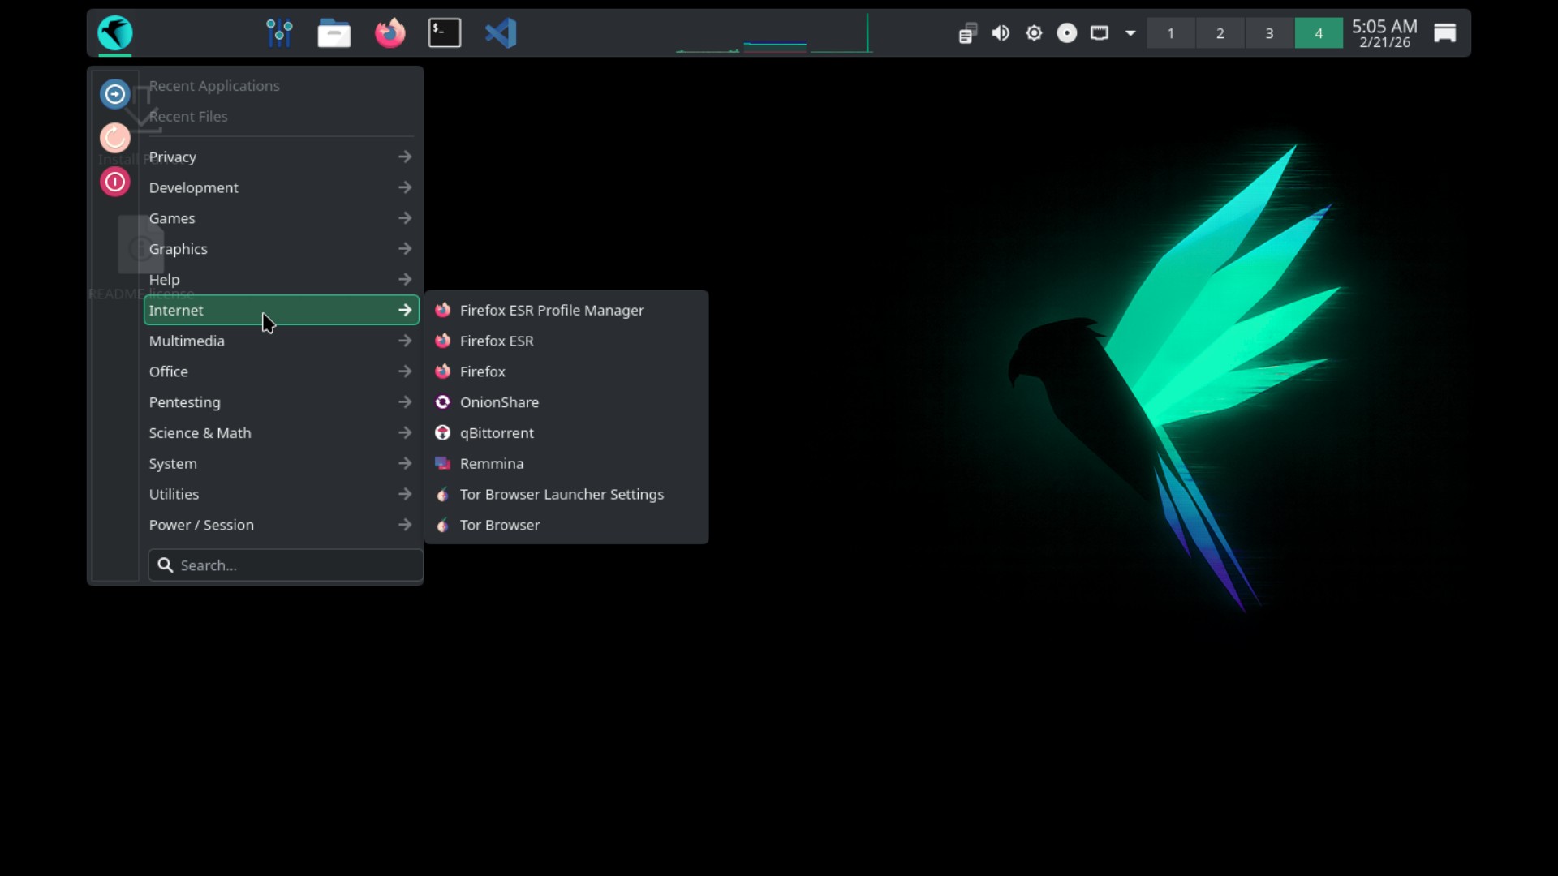
Task: Launch OnionShare from the submenu
Action: click(498, 402)
